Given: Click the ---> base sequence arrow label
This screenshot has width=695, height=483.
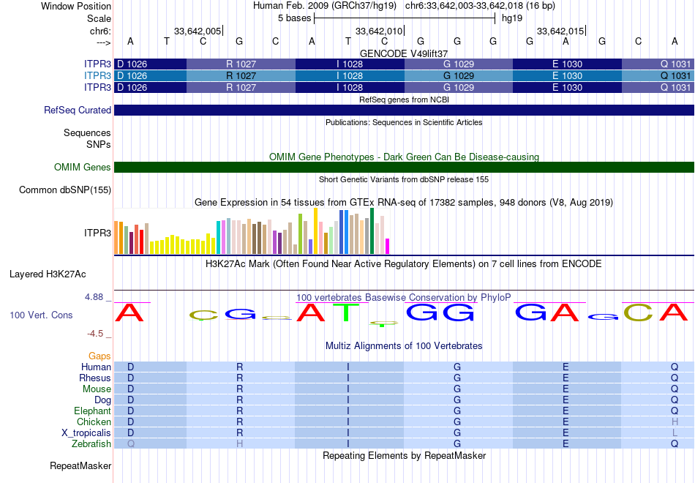Looking at the screenshot, I should 103,42.
